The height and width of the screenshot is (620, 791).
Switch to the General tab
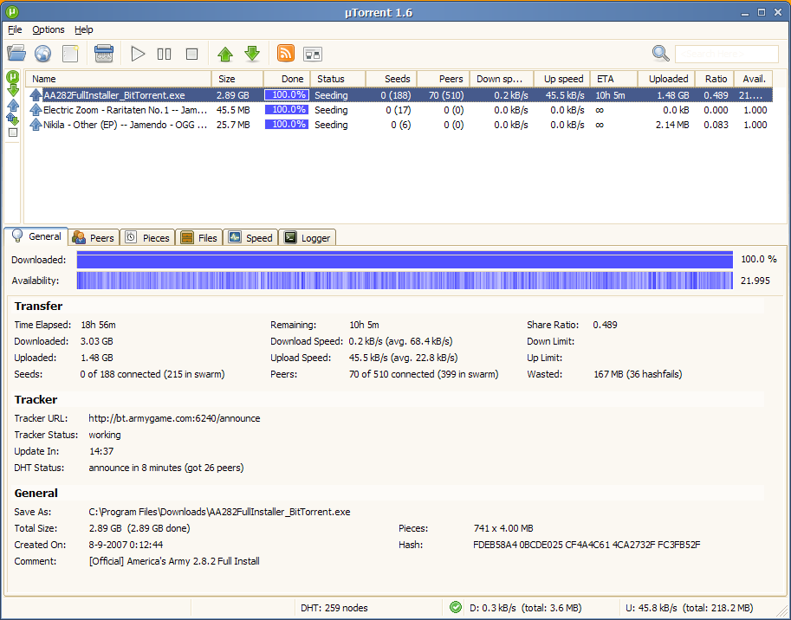[36, 236]
